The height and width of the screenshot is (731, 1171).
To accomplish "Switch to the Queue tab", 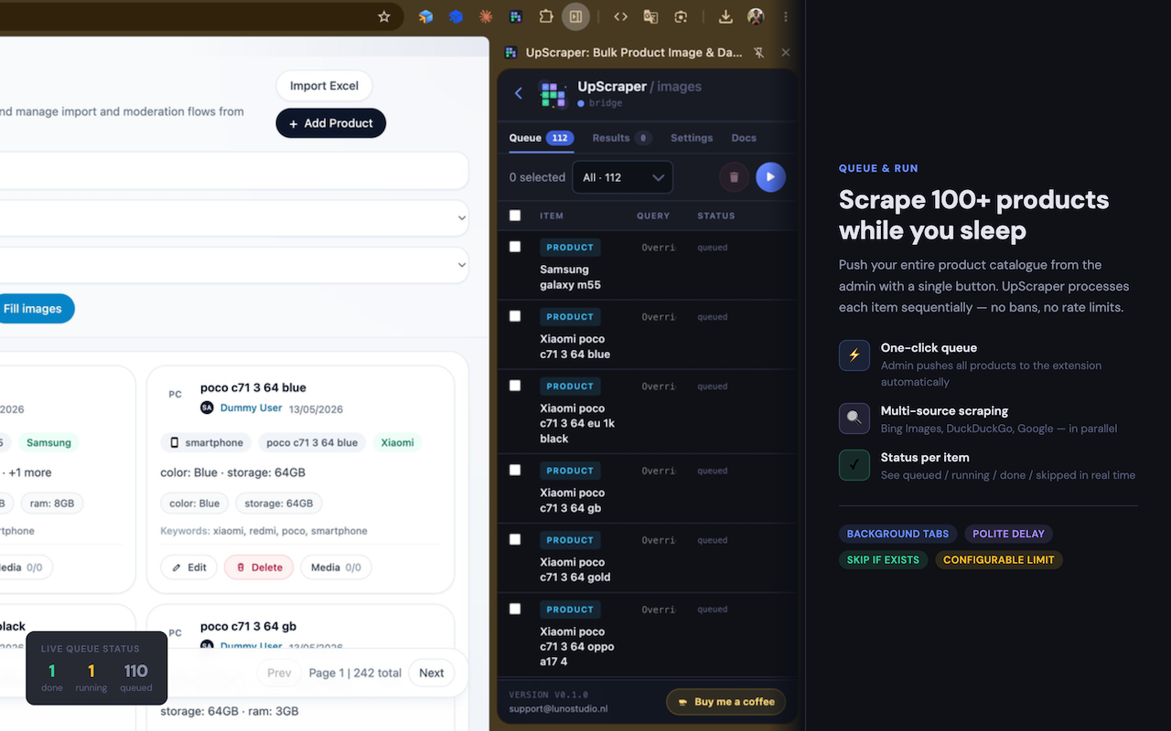I will (542, 138).
